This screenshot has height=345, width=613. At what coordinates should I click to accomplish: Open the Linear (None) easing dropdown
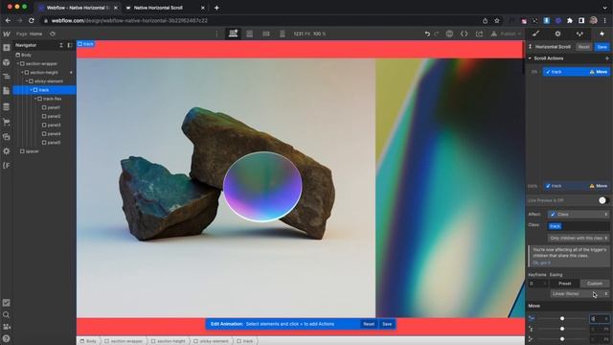[x=579, y=294]
